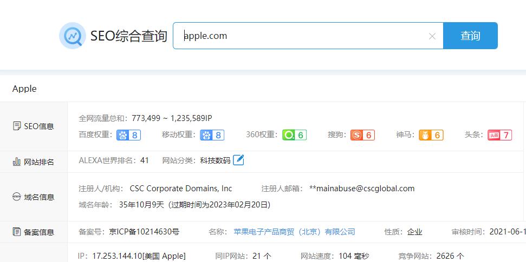Click the 搜狗 weight badge showing 6

pyautogui.click(x=362, y=135)
